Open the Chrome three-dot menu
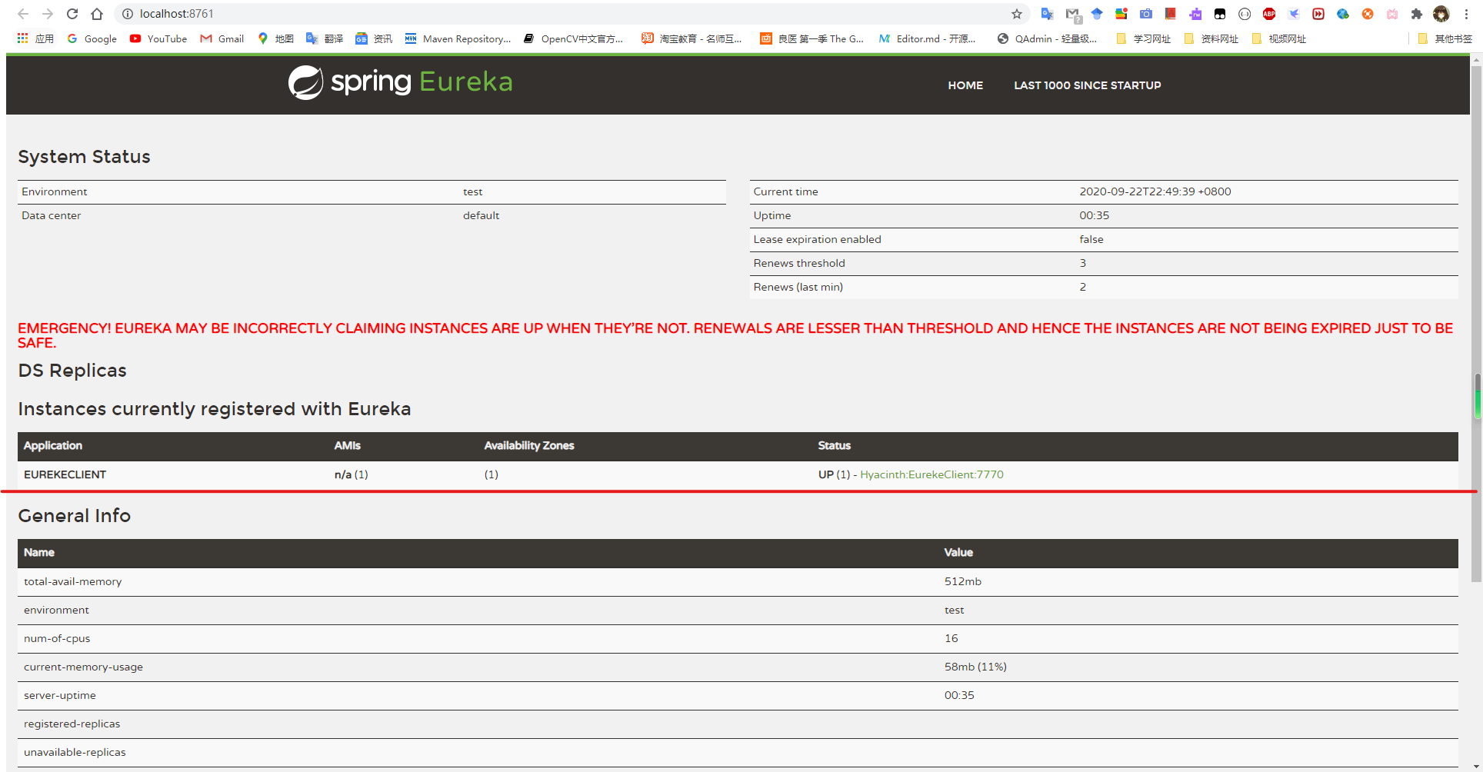The image size is (1483, 772). pos(1466,14)
